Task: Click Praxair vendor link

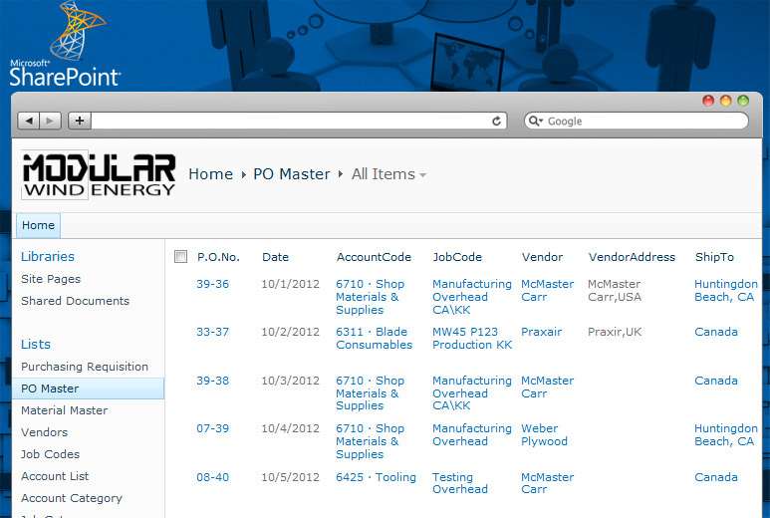Action: (x=541, y=332)
